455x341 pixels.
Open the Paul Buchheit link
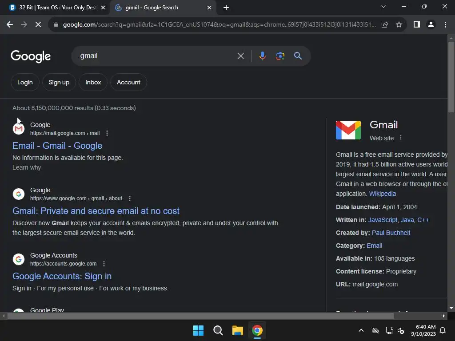point(391,233)
